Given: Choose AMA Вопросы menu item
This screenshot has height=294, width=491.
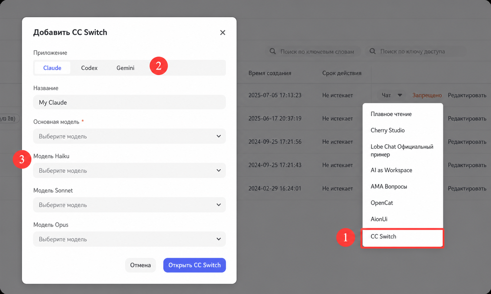Looking at the screenshot, I should pyautogui.click(x=403, y=186).
